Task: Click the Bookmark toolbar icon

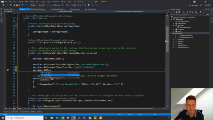Action: (89, 5)
